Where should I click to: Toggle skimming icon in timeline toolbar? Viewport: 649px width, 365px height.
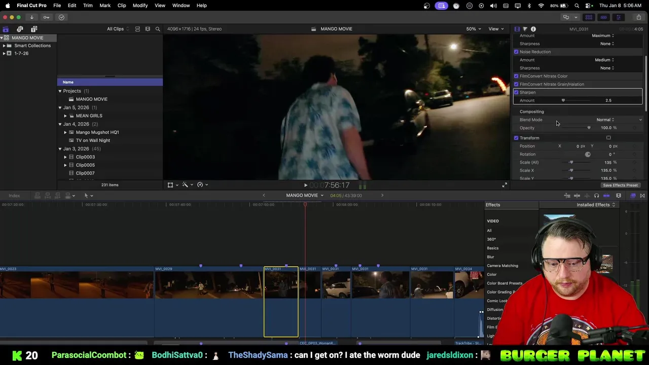(x=576, y=196)
